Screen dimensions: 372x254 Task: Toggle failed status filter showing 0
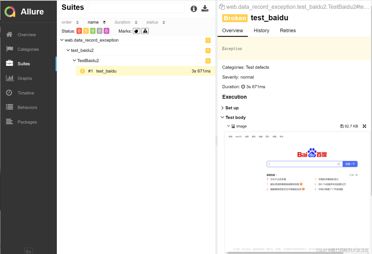[79, 31]
